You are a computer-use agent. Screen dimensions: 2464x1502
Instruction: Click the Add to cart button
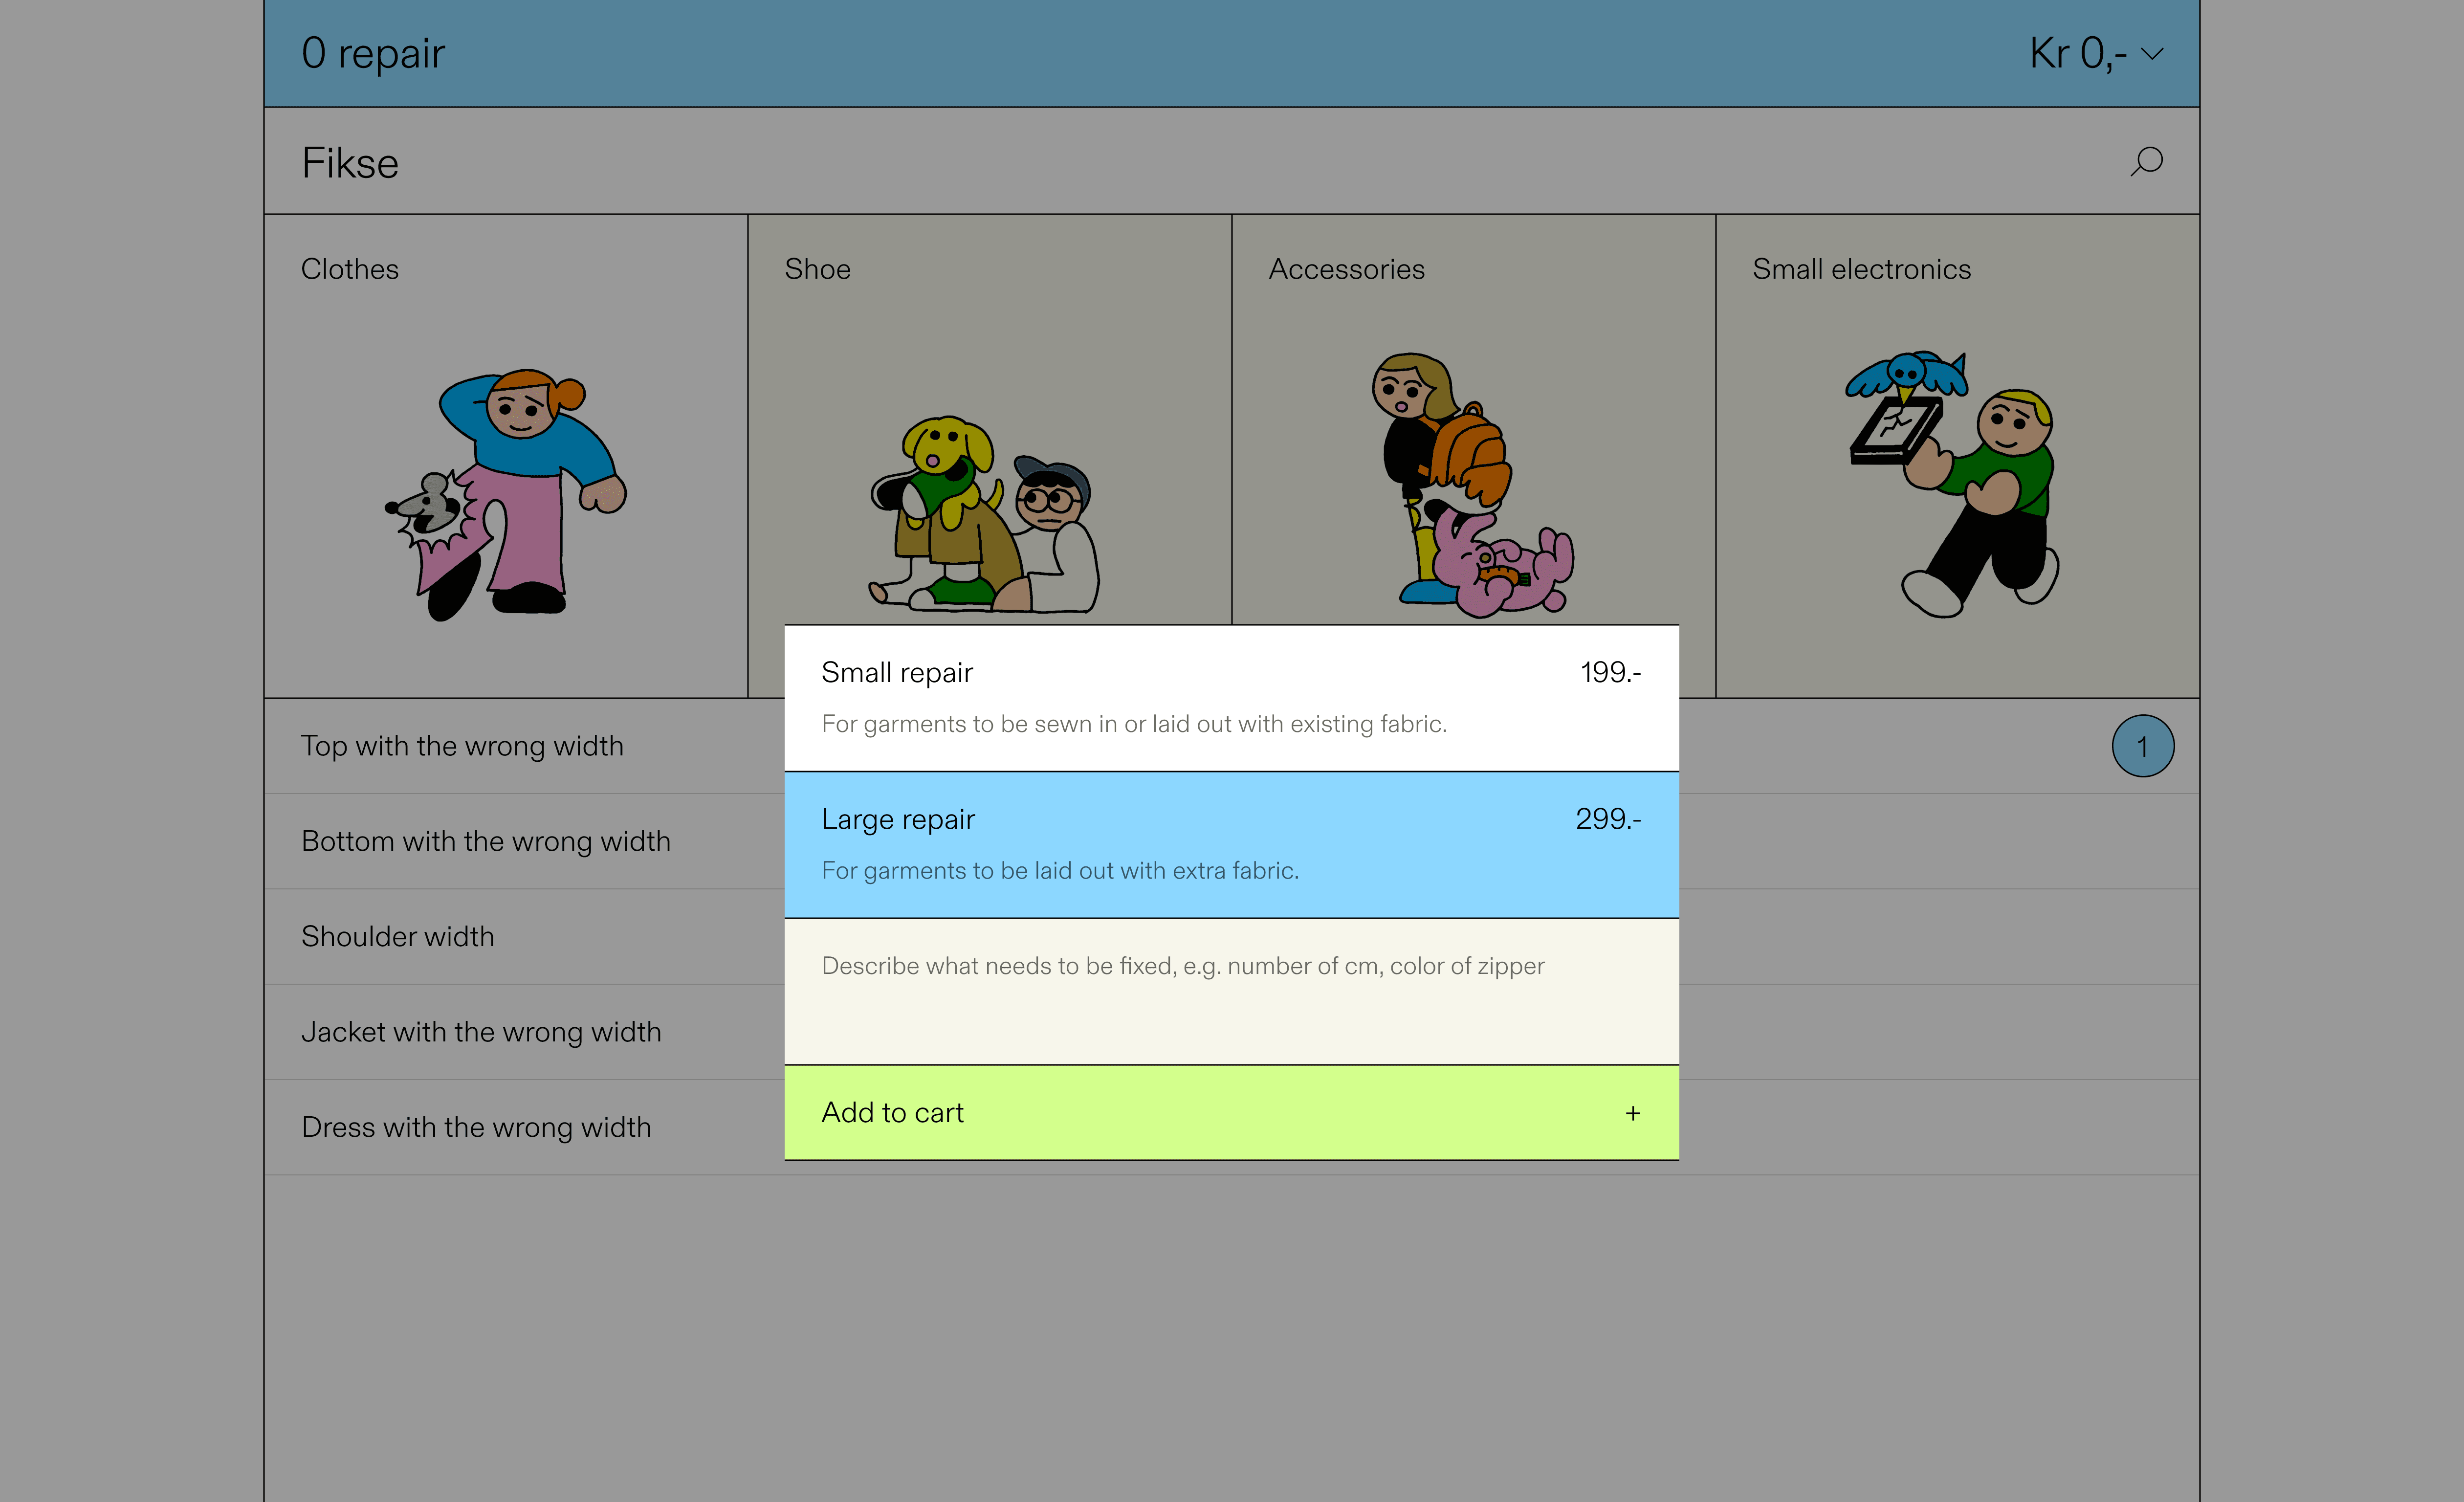(1230, 1113)
